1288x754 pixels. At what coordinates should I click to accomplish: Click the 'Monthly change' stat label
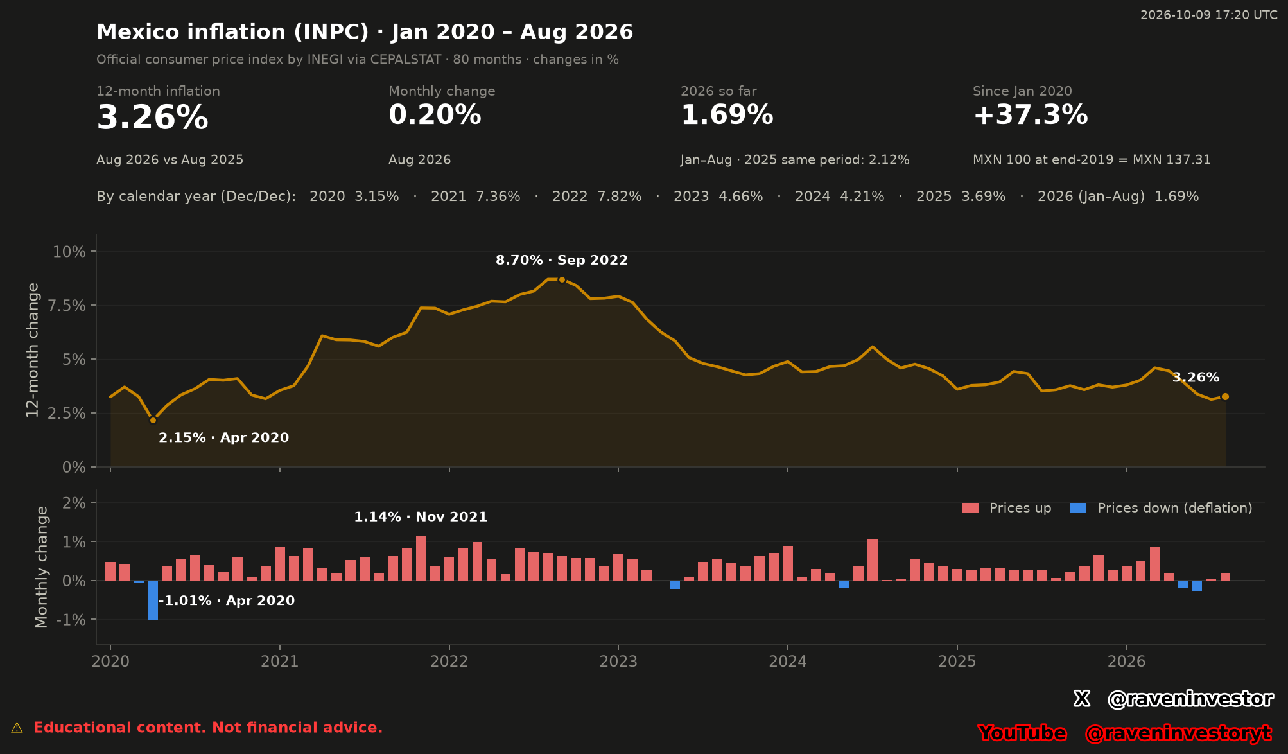pos(442,91)
